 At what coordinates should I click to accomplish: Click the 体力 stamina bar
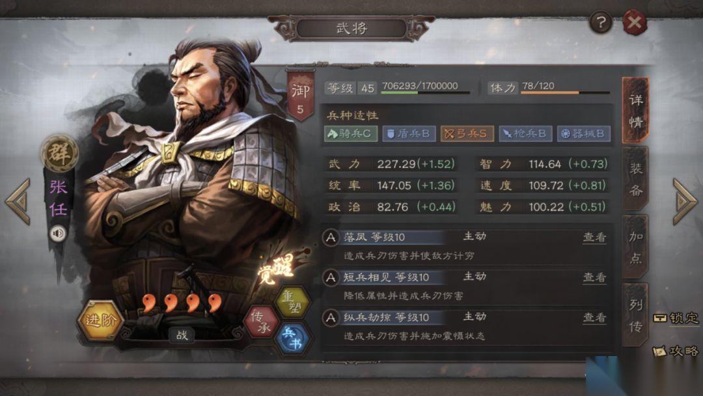565,92
